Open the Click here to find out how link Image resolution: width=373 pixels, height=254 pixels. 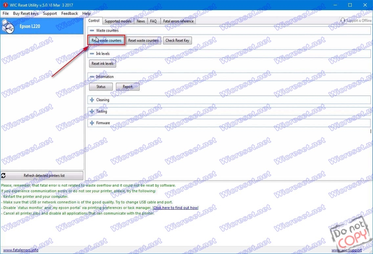[x=176, y=208]
